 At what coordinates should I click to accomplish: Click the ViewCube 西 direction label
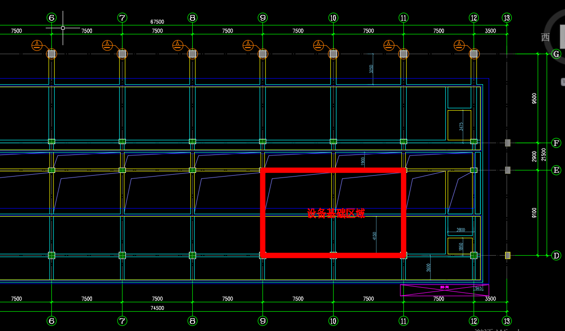click(545, 37)
